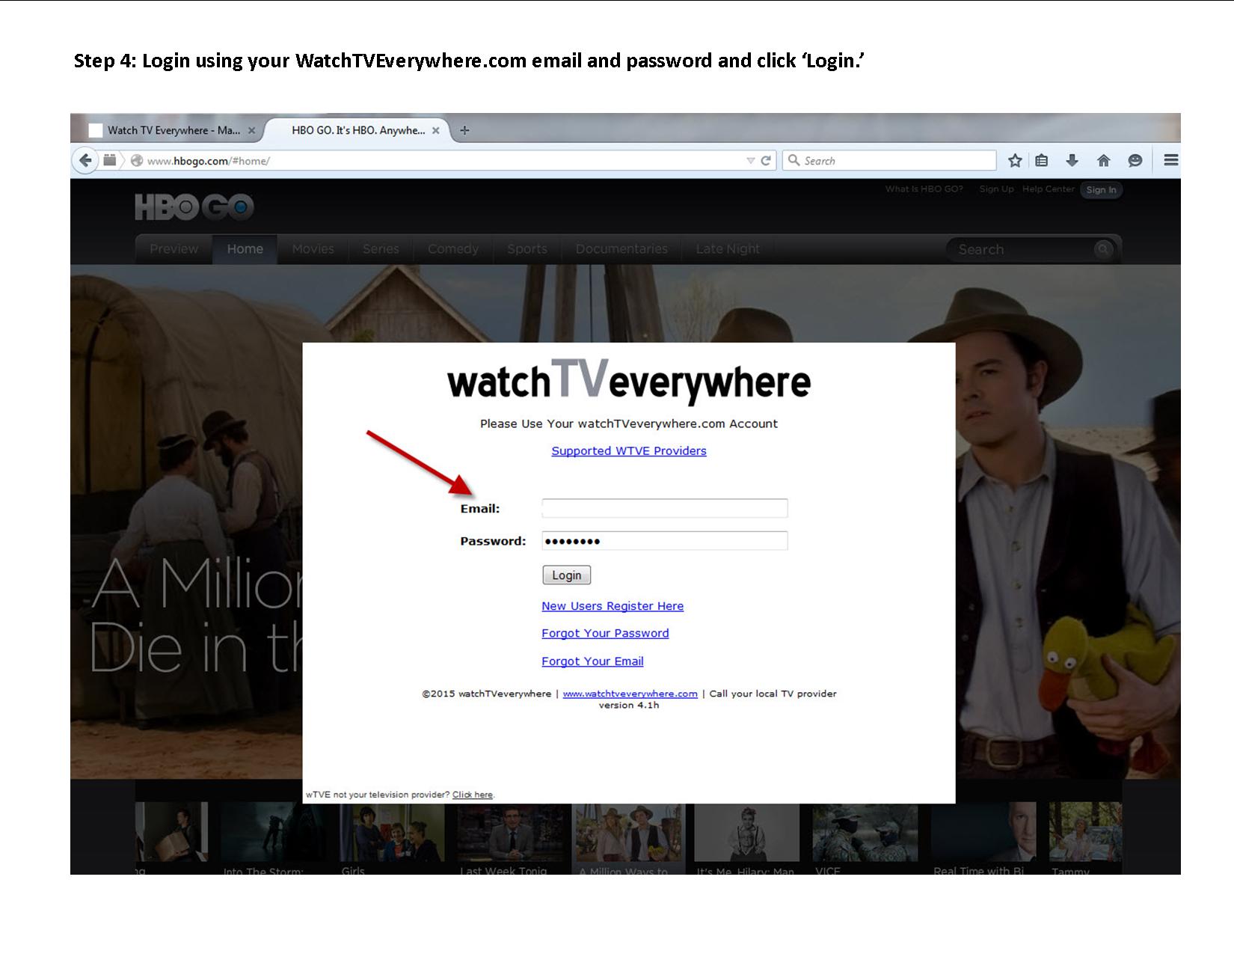
Task: Click the HBO GO logo
Action: click(194, 207)
